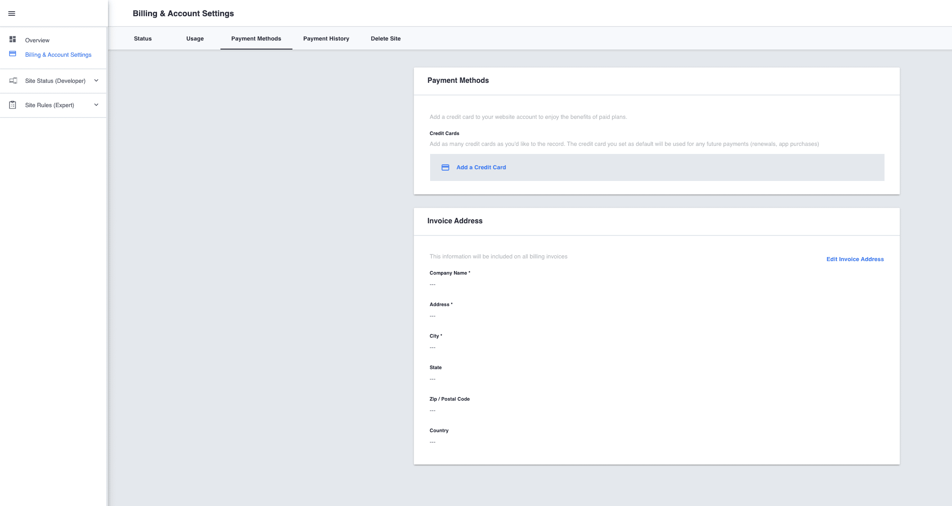Open the Delete Site tab
The image size is (952, 506).
tap(386, 39)
